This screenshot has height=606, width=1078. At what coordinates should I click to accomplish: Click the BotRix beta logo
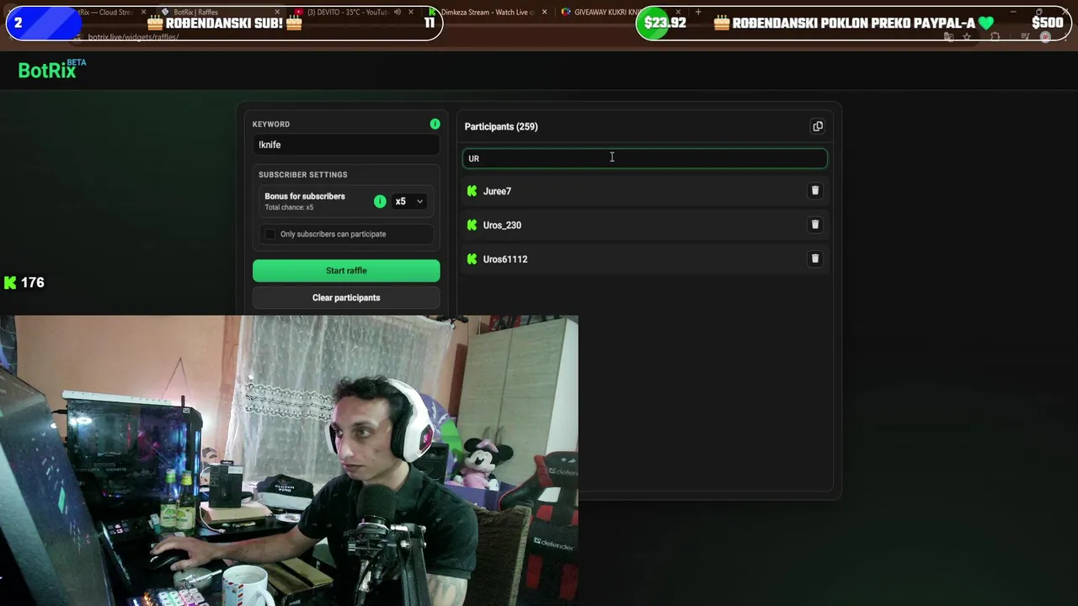click(52, 70)
